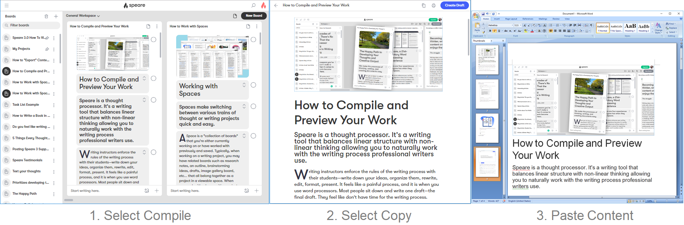
Task: Toggle italic in Word ribbon
Action: click(x=494, y=31)
